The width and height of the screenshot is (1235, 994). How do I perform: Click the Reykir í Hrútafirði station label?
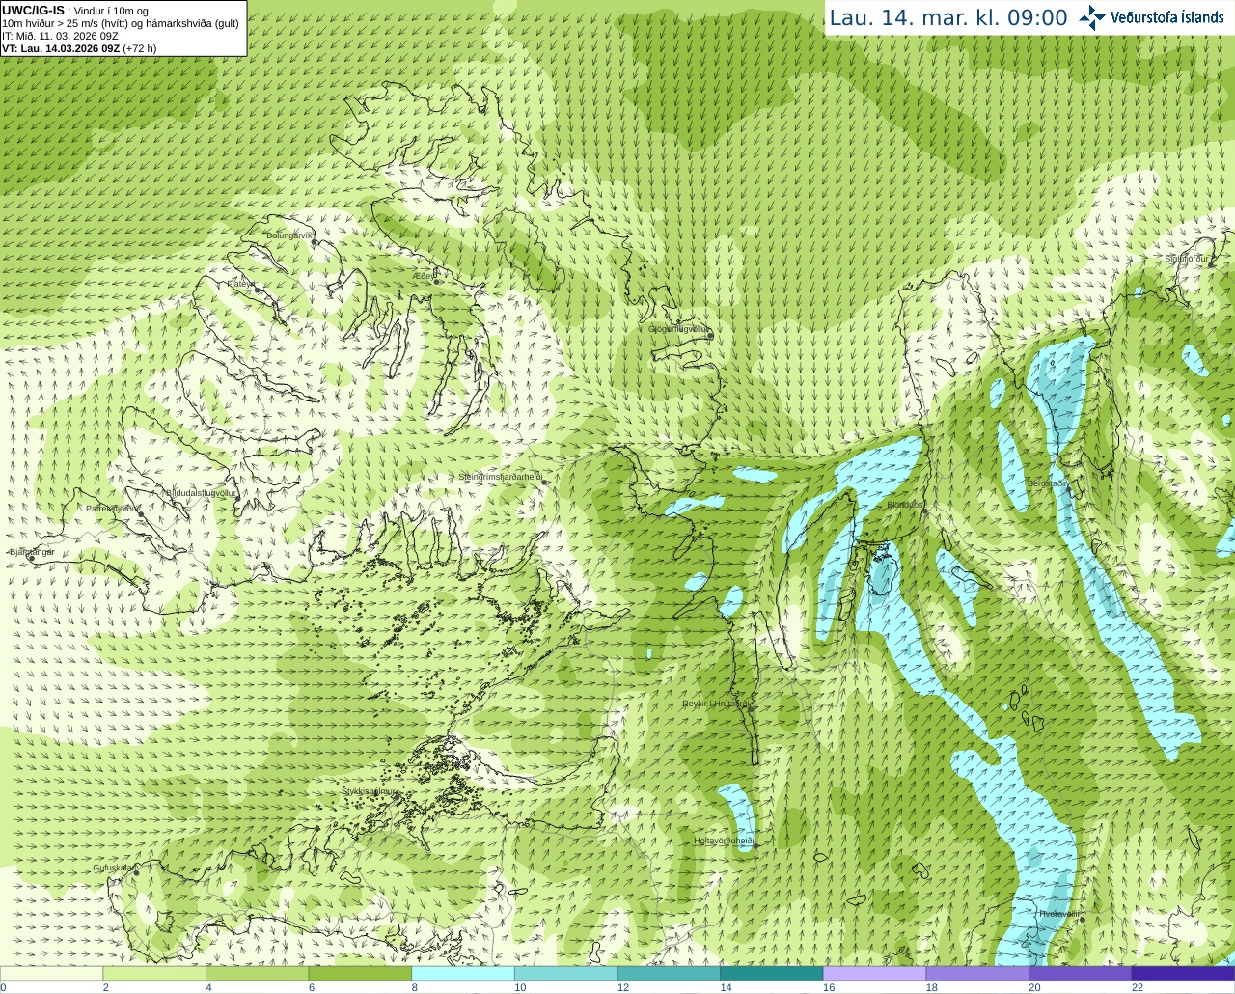(716, 704)
